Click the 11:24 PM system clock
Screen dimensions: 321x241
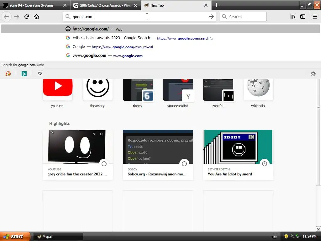309,237
